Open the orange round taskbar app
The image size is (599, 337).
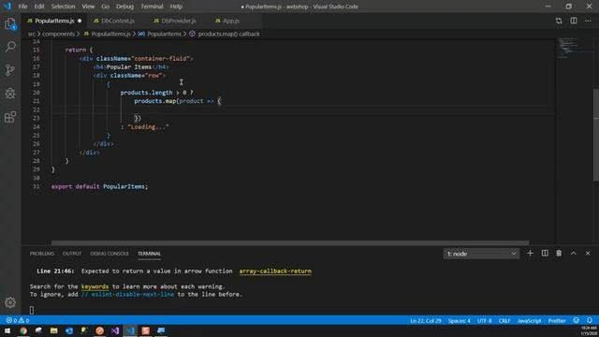pyautogui.click(x=100, y=330)
